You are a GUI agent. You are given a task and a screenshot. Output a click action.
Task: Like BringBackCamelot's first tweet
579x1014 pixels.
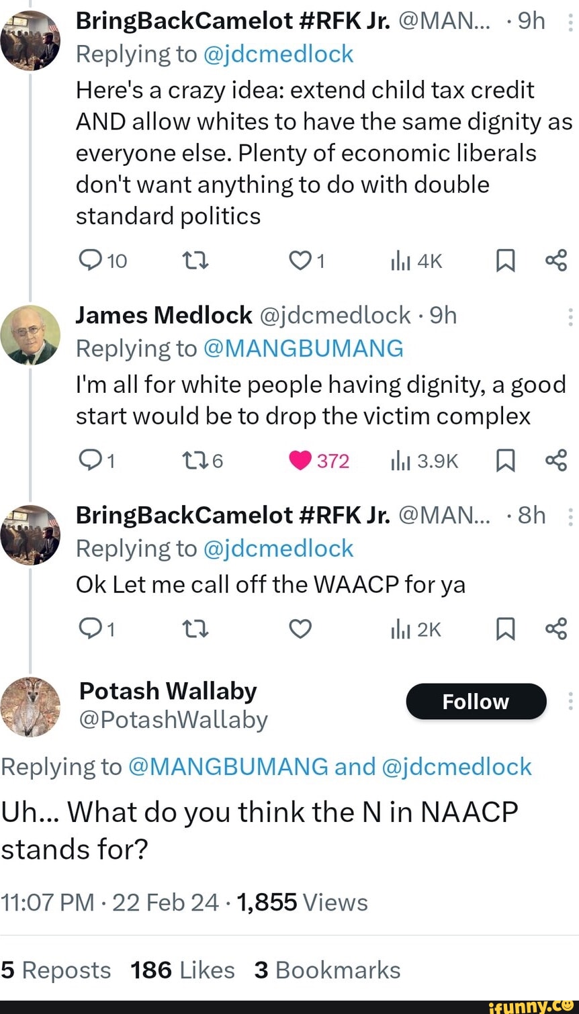[x=300, y=261]
